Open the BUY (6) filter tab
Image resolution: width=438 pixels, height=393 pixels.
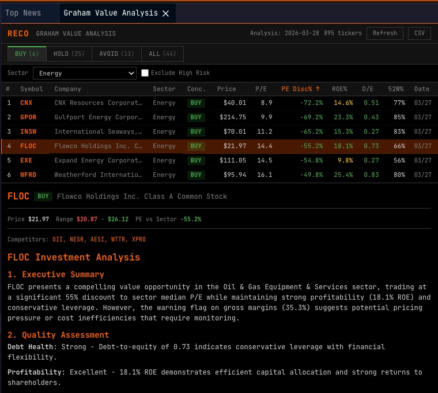(x=27, y=54)
